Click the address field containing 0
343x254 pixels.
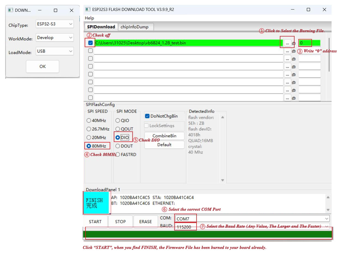[x=310, y=43]
